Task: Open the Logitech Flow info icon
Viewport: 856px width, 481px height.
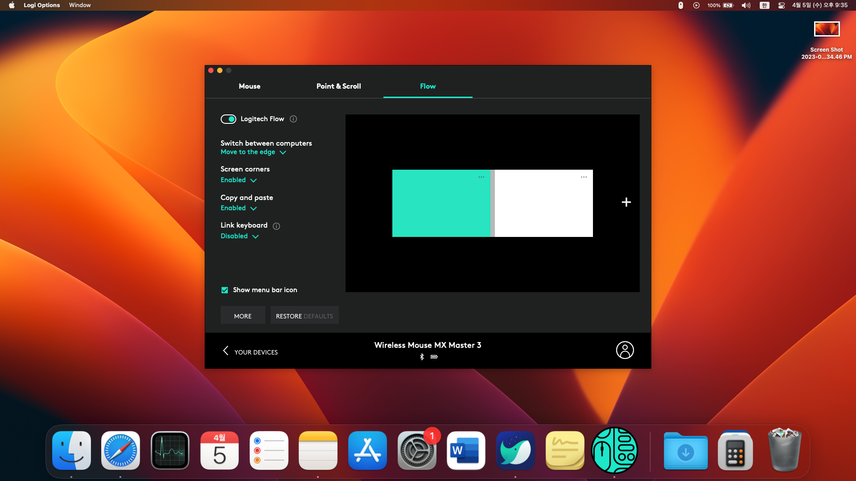Action: click(x=293, y=119)
